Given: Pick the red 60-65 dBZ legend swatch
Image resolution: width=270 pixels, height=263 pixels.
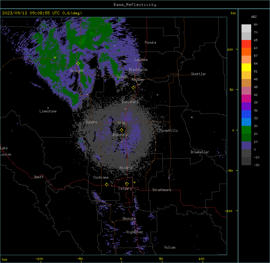Looking at the screenshot, I should tap(246, 44).
